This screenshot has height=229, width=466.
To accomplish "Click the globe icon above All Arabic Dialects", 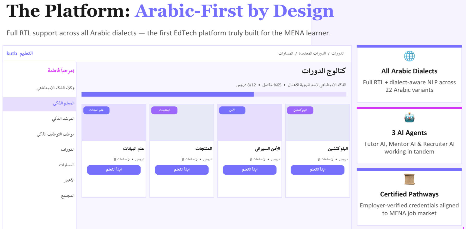I will [x=409, y=56].
